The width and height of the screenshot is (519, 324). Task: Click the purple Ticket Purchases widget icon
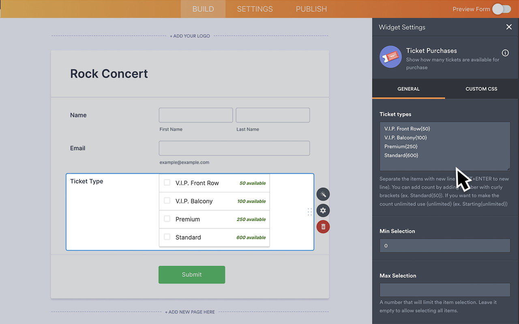(x=390, y=57)
